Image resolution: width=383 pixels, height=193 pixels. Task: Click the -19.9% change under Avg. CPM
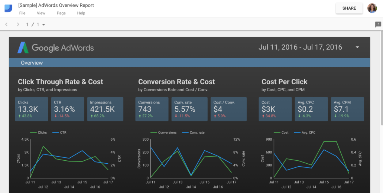click(341, 116)
